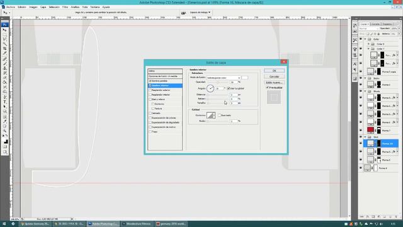Image resolution: width=403 pixels, height=227 pixels.
Task: Select the Zoom tool
Action: (4, 131)
